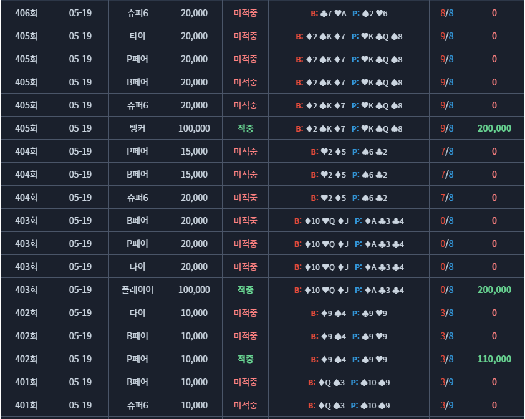Click the card icons in 402회 P페어 row

pos(349,359)
